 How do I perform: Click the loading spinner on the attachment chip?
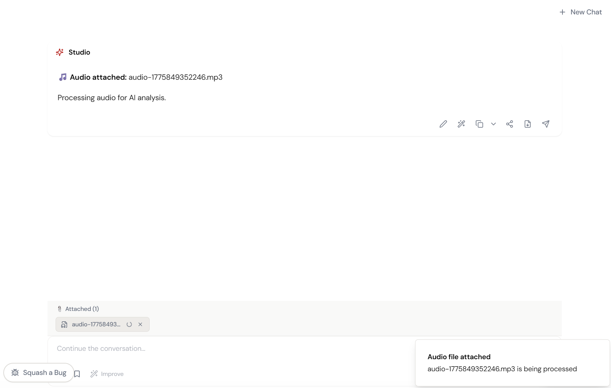tap(130, 324)
